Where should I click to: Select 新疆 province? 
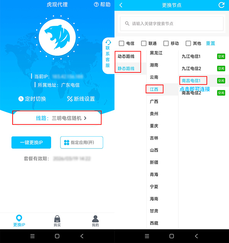pos(154,162)
